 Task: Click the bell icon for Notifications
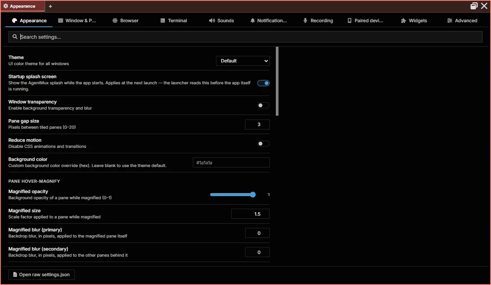252,21
